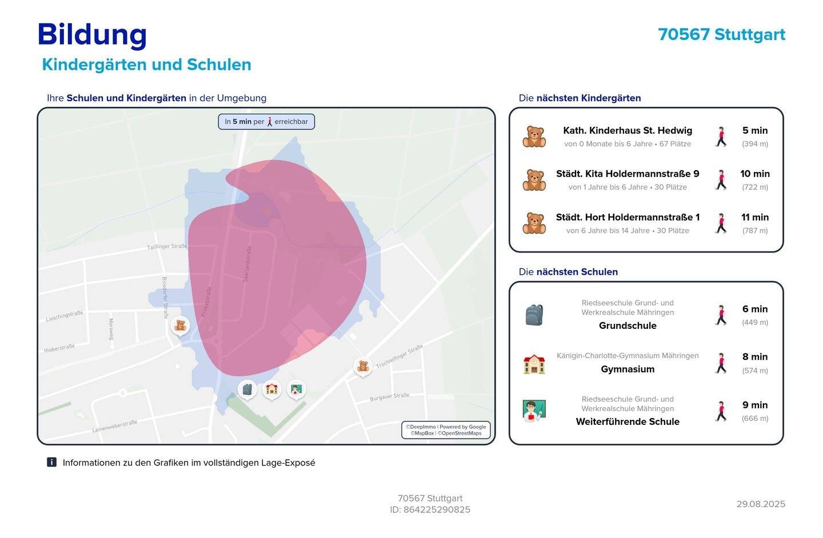This screenshot has height=538, width=823.
Task: Click the teddy bear marker near Trochtelfinger Straße
Action: pos(363,366)
